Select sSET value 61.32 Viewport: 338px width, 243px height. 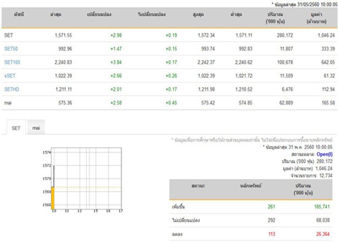point(329,76)
